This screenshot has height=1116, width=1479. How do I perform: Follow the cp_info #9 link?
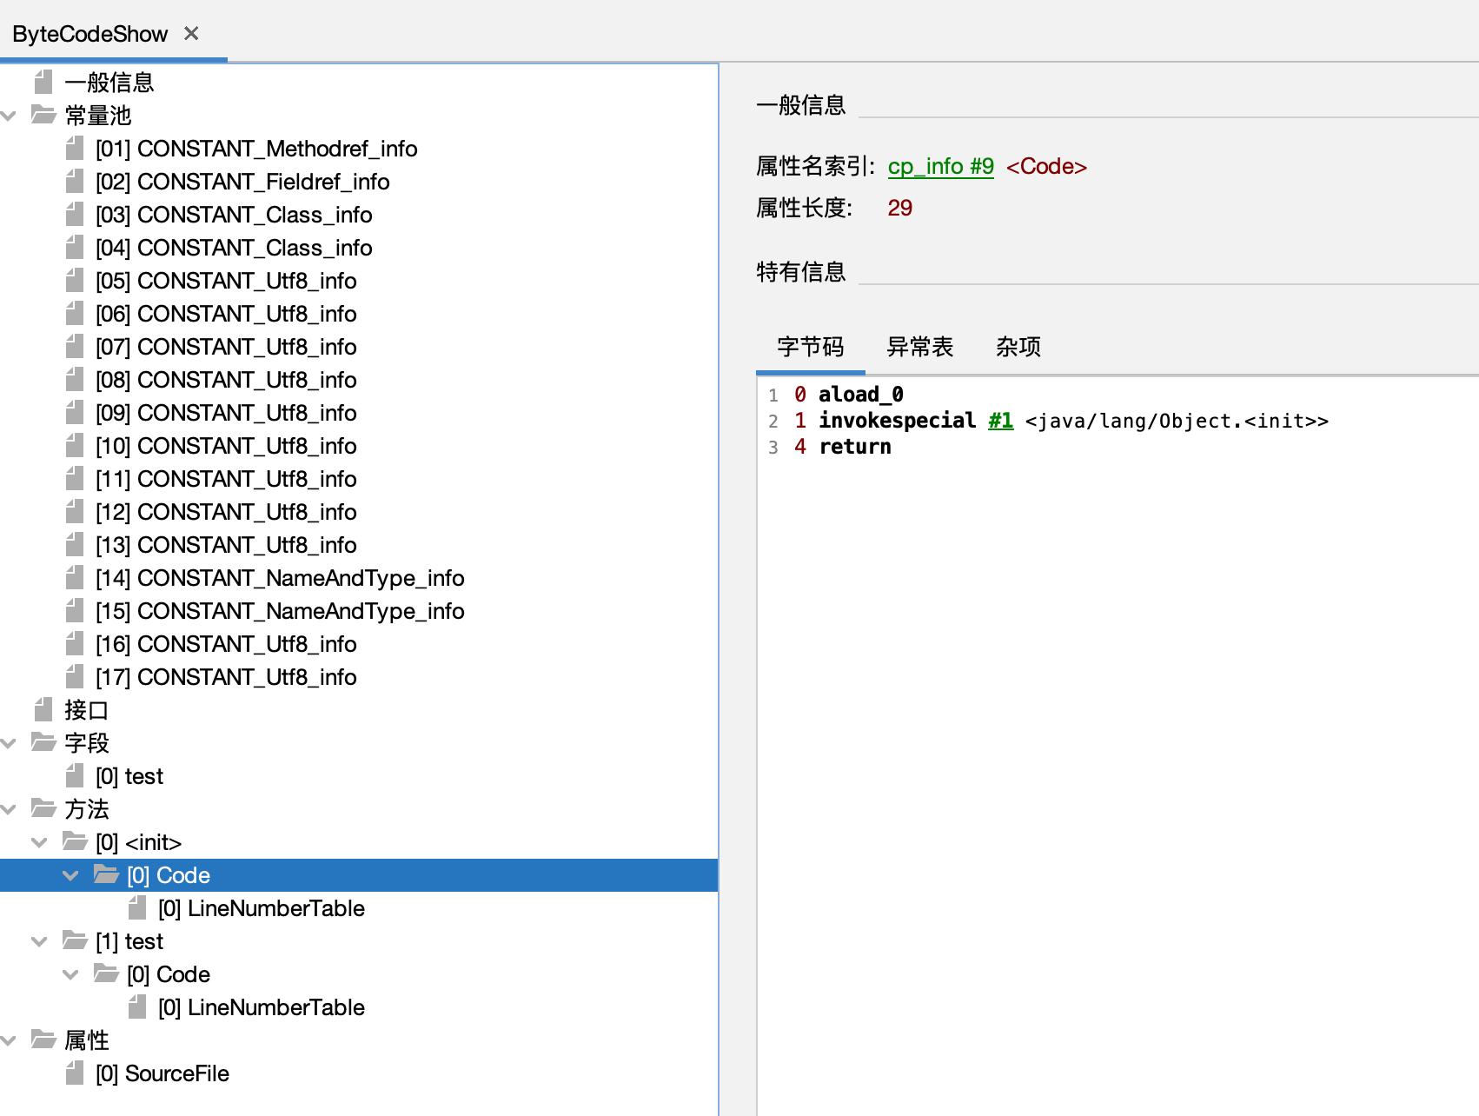pos(940,166)
